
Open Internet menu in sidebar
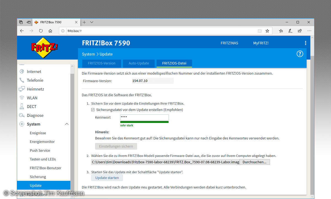[x=34, y=72]
